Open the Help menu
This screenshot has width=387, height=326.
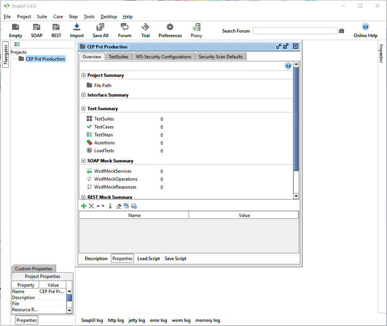128,16
